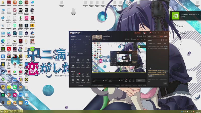Expand 详情 details in right panel
Image resolution: width=201 pixels, height=113 pixels.
point(166,36)
